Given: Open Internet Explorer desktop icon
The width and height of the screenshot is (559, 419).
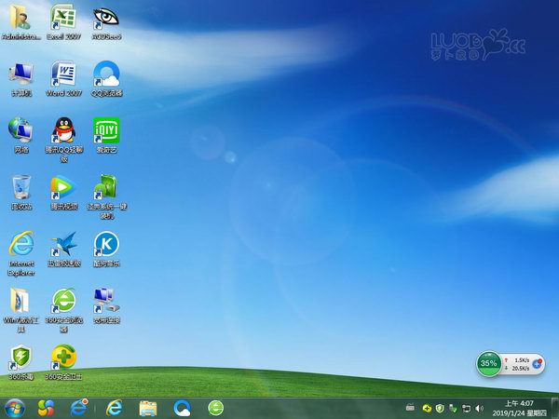Looking at the screenshot, I should 21,253.
